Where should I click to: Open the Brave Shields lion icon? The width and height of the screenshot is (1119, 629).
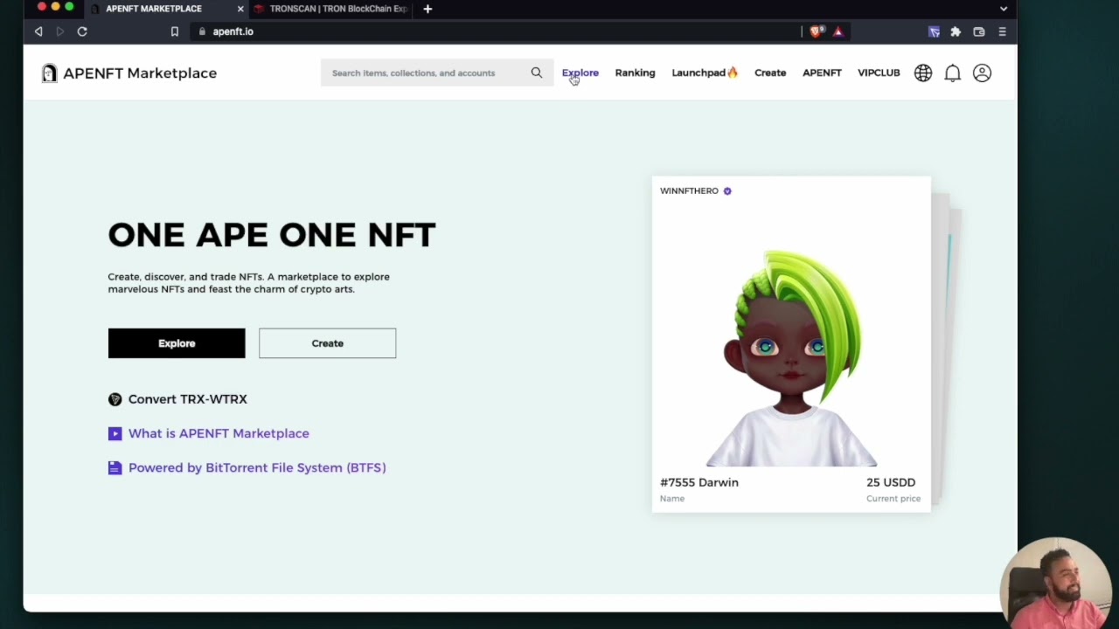[816, 31]
